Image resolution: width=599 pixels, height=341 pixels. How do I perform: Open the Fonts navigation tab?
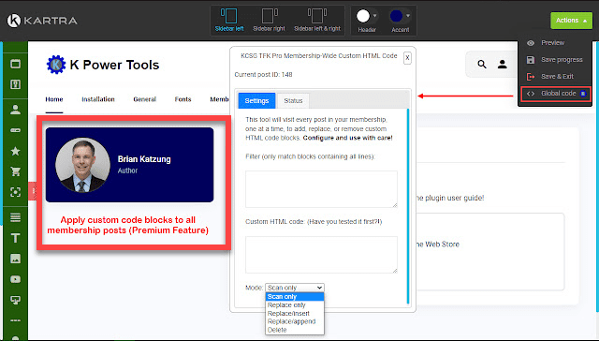183,99
